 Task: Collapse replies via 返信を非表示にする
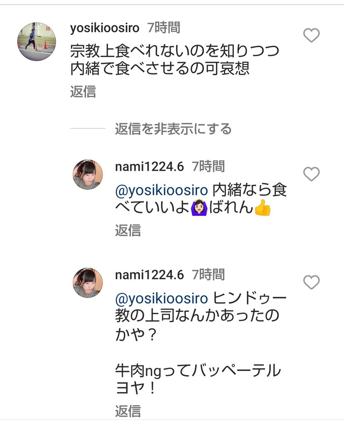[173, 129]
